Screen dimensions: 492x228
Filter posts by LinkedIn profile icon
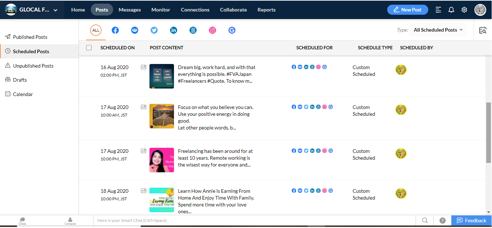coord(174,31)
